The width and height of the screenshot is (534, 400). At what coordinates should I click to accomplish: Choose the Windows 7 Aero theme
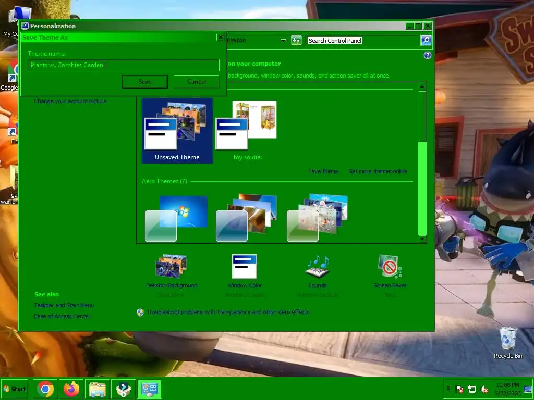click(x=176, y=218)
